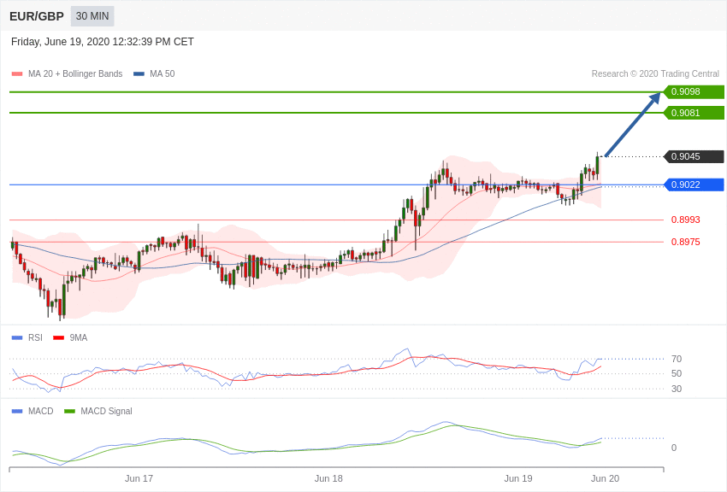This screenshot has width=727, height=492.
Task: Click the MA 20 + Bollinger Bands label
Action: 75,73
